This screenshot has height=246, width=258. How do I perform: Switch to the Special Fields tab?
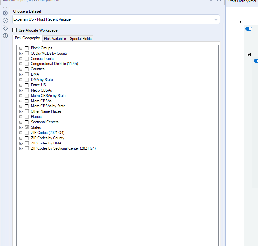coord(81,39)
